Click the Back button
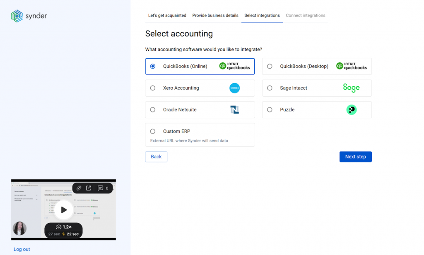This screenshot has height=255, width=424. tap(156, 157)
